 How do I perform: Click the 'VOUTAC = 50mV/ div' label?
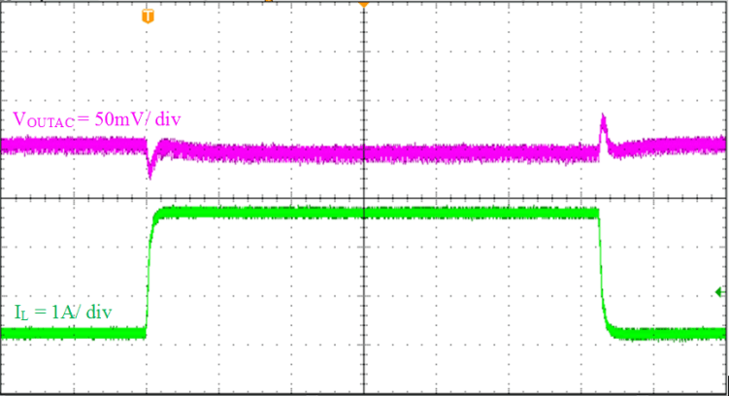[x=97, y=120]
